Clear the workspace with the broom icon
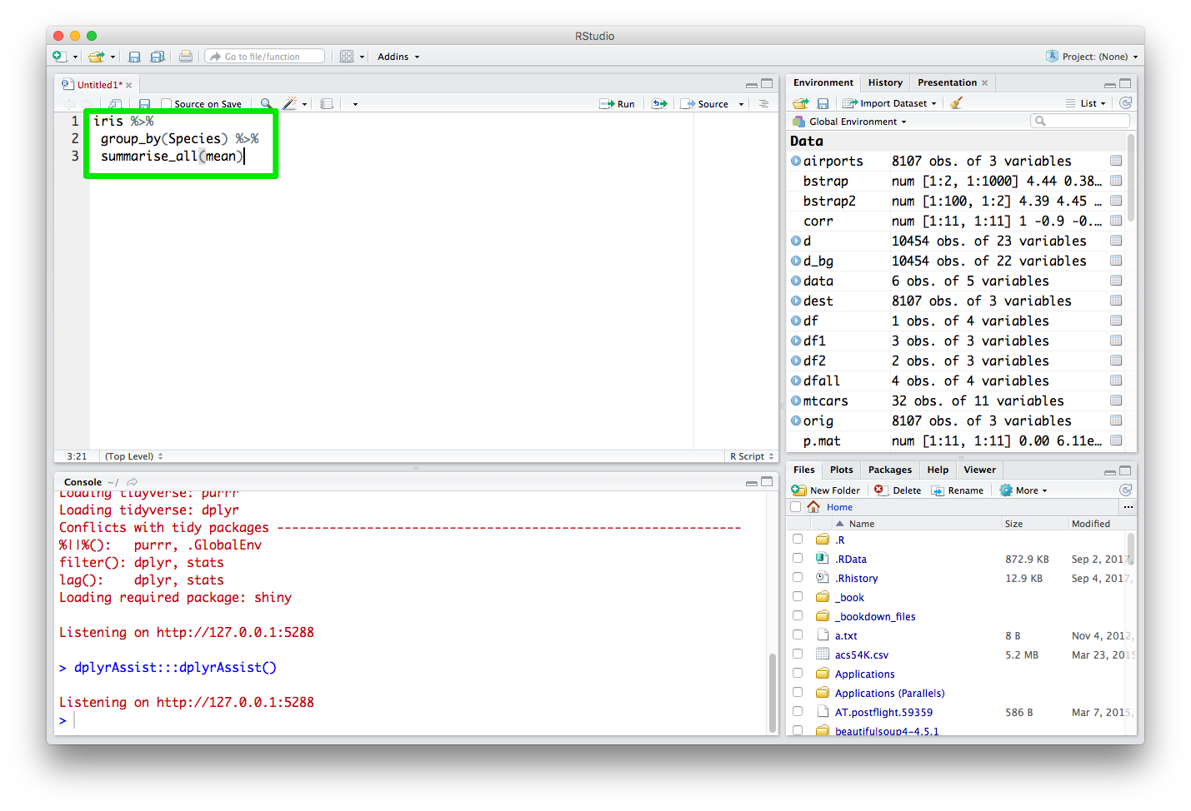Screen dimensions: 1191x811 (957, 103)
